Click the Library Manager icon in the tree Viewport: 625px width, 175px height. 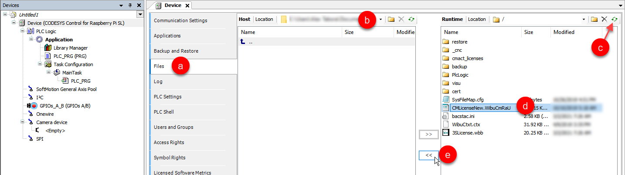[x=48, y=48]
